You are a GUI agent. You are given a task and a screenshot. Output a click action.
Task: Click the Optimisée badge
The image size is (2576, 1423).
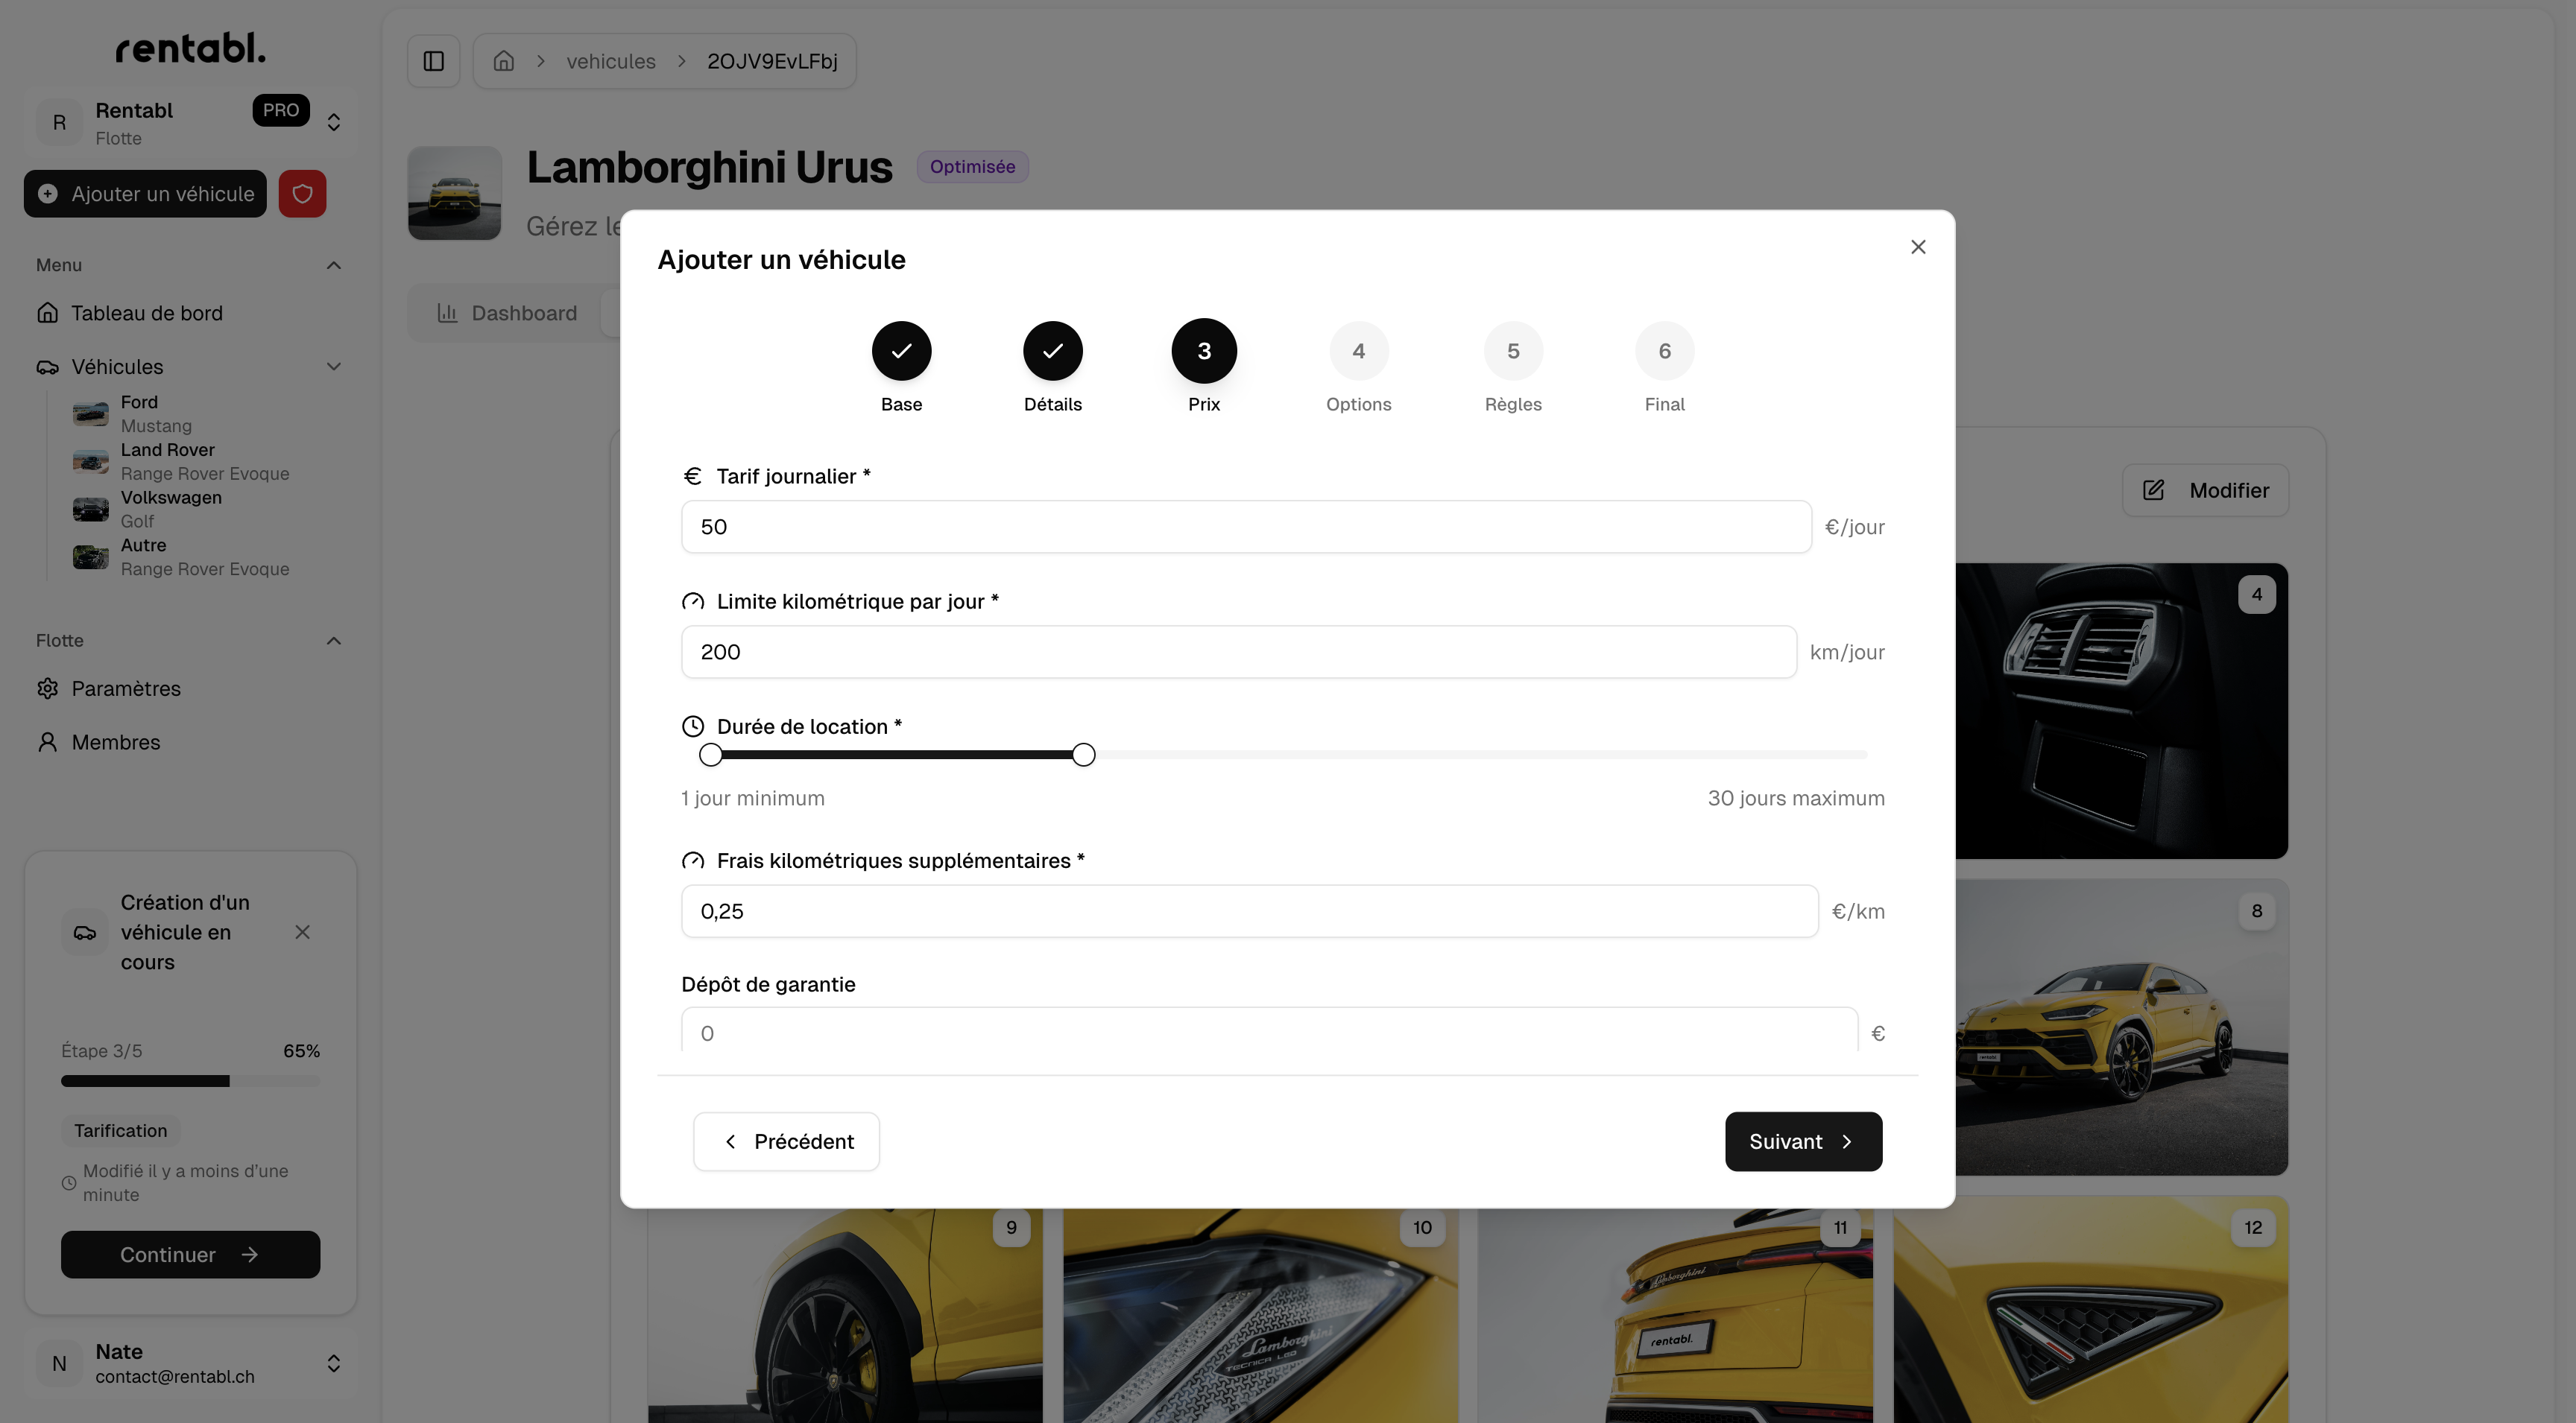(972, 167)
